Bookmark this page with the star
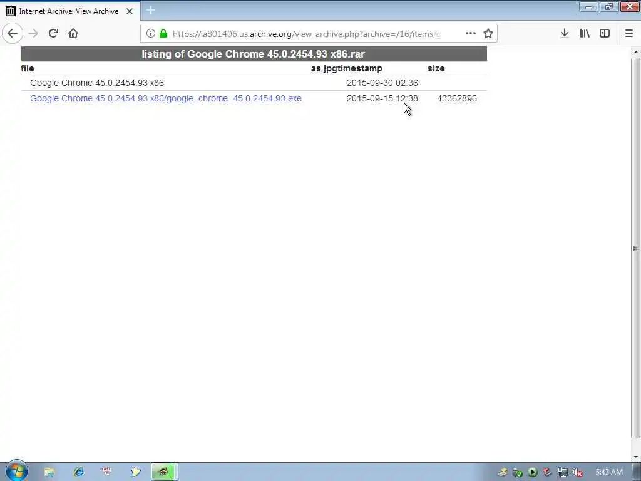This screenshot has height=481, width=641. coord(488,34)
